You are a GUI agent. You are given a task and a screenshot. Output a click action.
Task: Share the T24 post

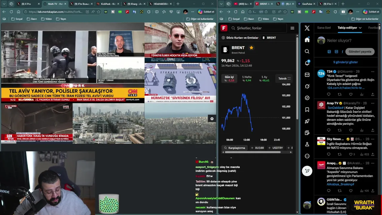click(373, 94)
